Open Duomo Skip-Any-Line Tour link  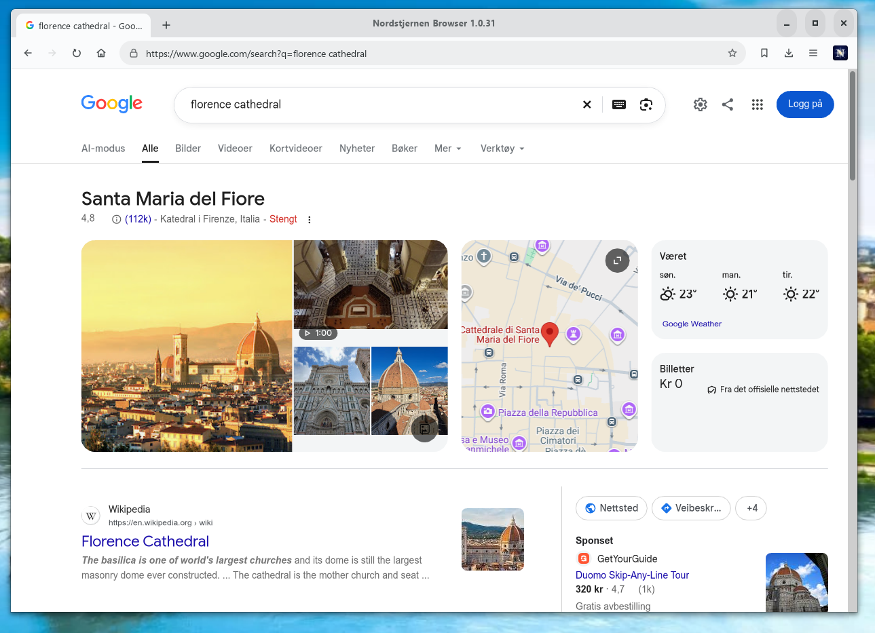(x=632, y=575)
